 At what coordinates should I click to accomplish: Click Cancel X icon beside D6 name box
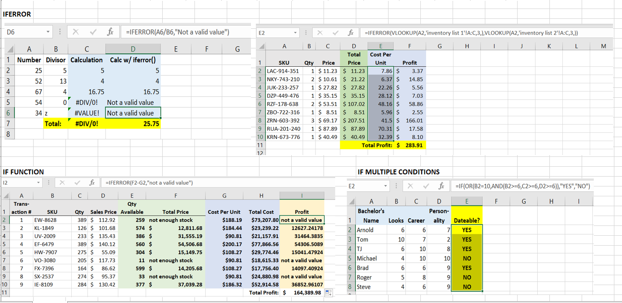coord(76,32)
